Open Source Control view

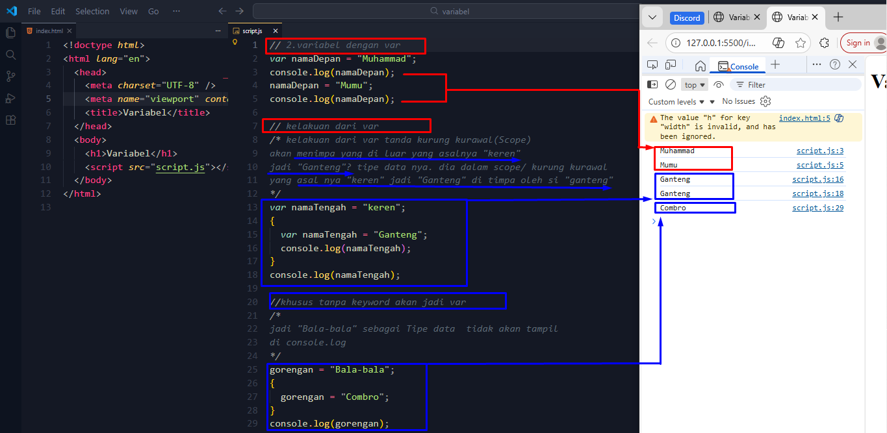tap(10, 76)
